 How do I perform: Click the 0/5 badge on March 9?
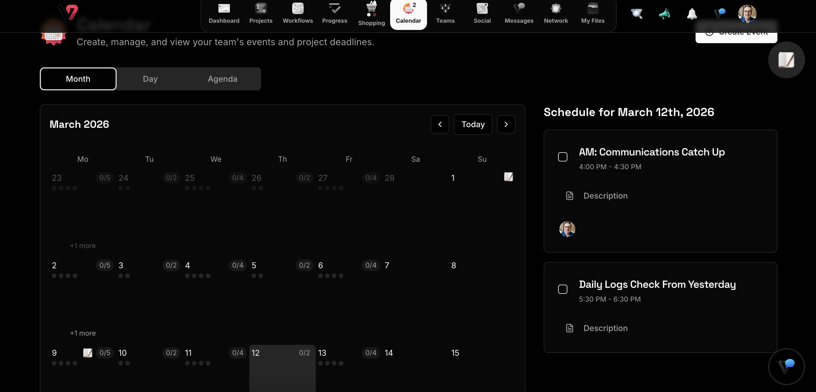pyautogui.click(x=105, y=353)
